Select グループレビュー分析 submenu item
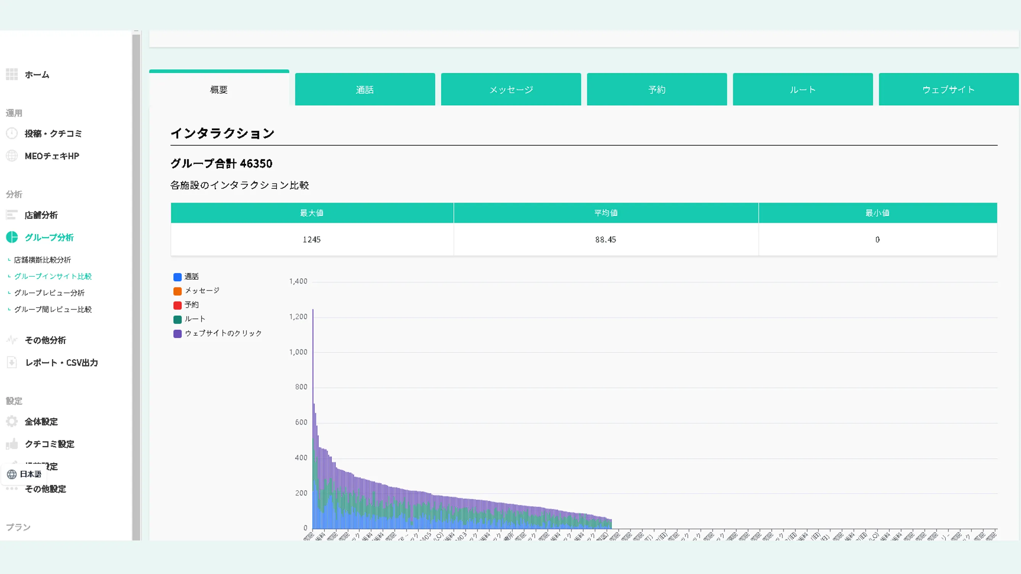This screenshot has height=574, width=1021. tap(49, 293)
